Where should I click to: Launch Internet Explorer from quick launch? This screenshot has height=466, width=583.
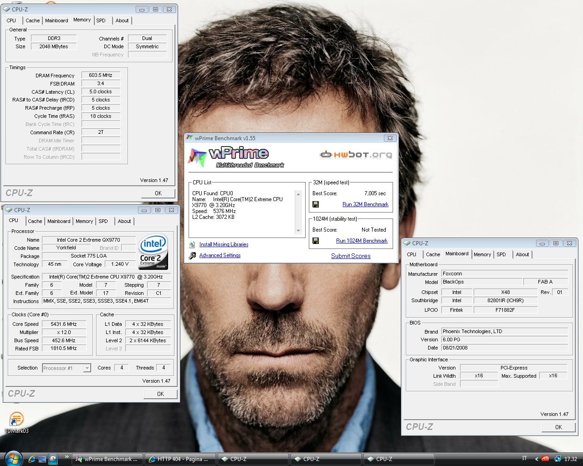click(x=32, y=459)
